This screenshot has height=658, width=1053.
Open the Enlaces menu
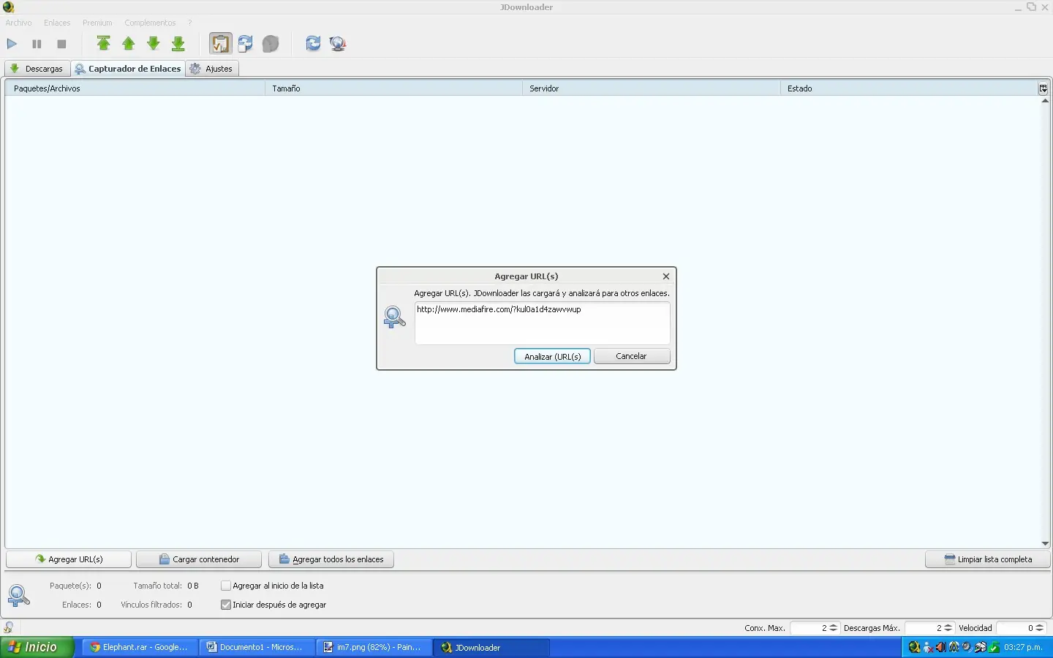point(57,23)
